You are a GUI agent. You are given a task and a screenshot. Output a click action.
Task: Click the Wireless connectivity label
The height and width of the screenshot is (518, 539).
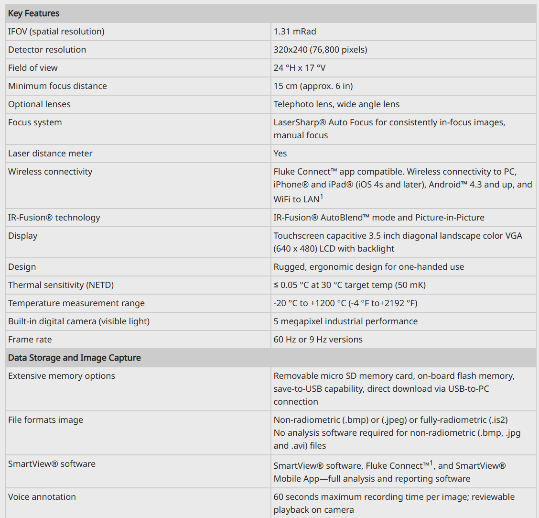[x=50, y=172]
